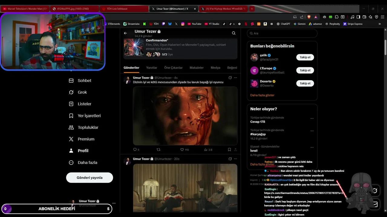This screenshot has width=387, height=217.
Task: Open Yer İşaretleri bookmarks
Action: (x=85, y=116)
